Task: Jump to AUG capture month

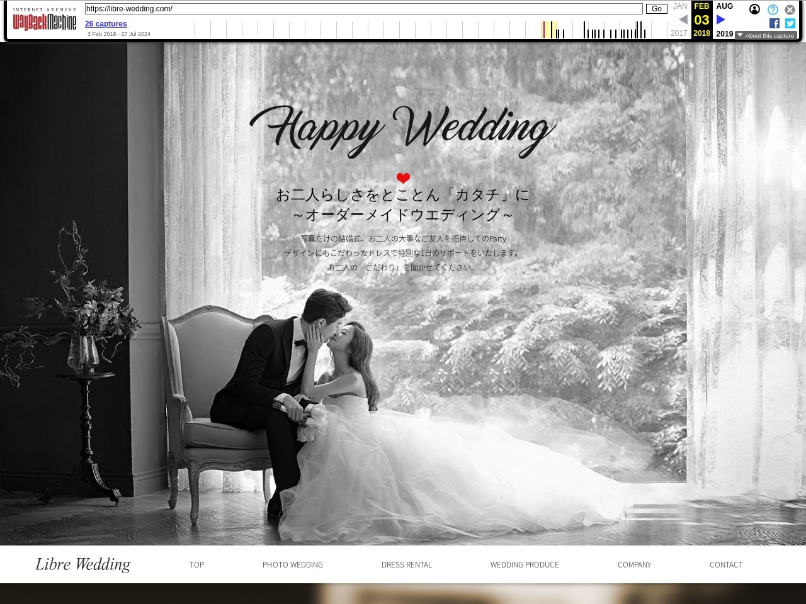Action: 725,6
